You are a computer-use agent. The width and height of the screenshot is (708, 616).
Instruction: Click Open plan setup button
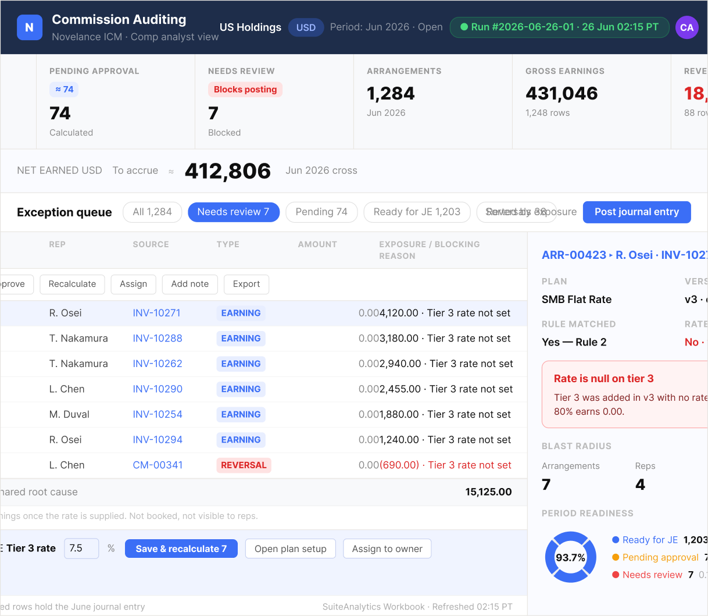click(x=291, y=549)
